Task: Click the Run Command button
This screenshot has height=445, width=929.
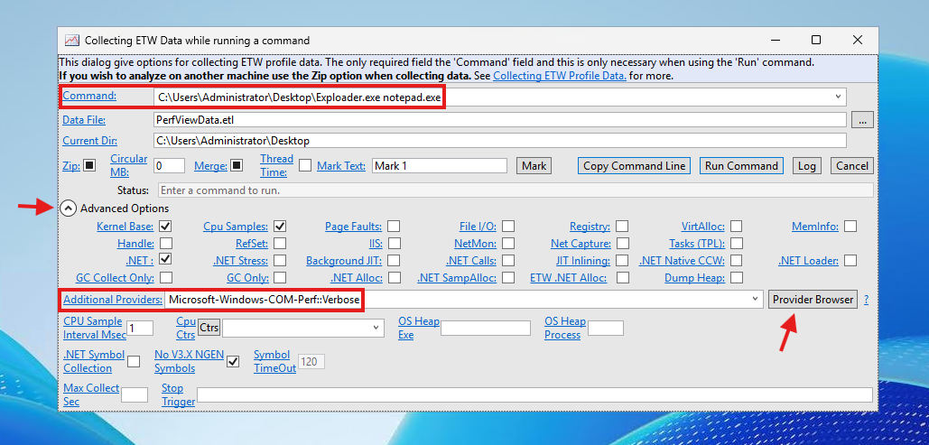Action: (741, 166)
